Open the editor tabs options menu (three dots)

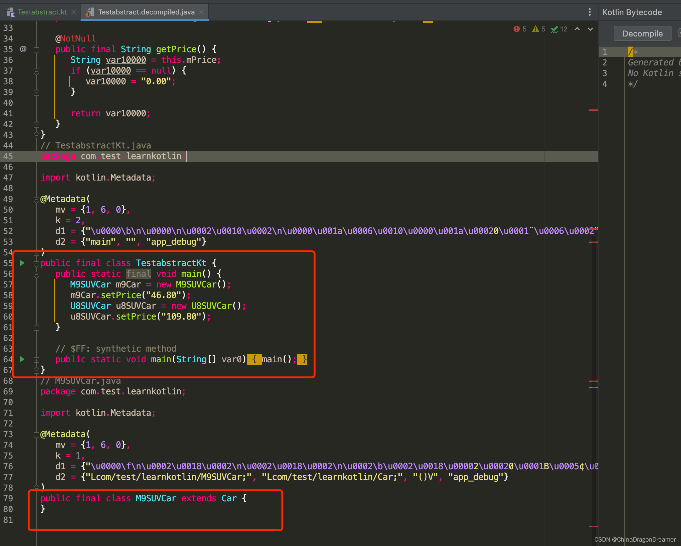click(x=589, y=12)
